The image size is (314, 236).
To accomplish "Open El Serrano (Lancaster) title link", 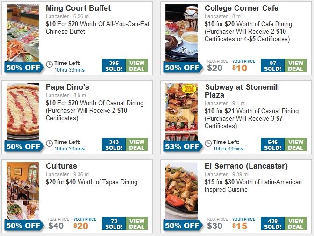I will click(246, 166).
